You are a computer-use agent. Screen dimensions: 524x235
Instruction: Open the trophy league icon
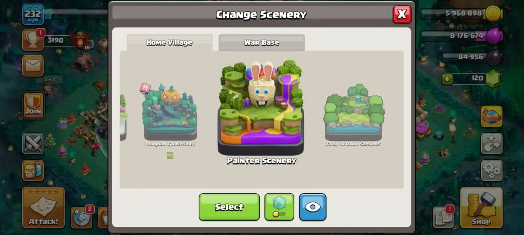click(x=33, y=40)
